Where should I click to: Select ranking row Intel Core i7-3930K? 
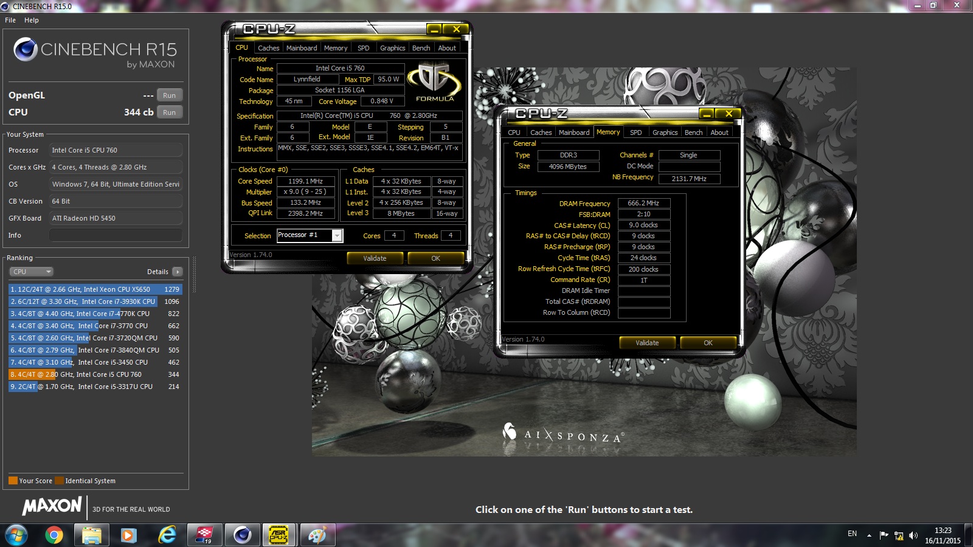coord(95,301)
